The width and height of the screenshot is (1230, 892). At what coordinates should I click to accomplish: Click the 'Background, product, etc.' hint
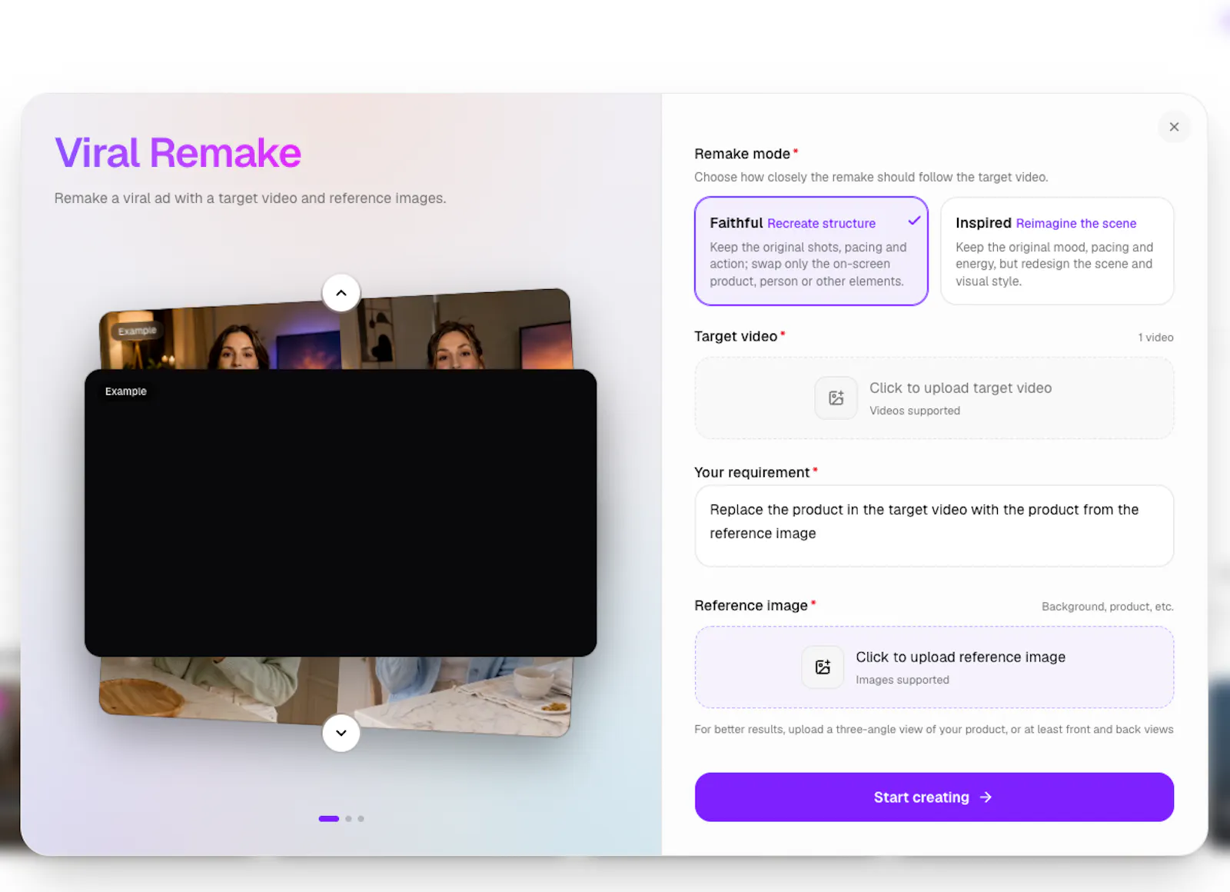click(x=1107, y=607)
